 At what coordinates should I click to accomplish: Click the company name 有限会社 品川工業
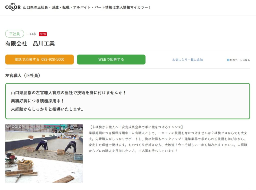pyautogui.click(x=30, y=43)
